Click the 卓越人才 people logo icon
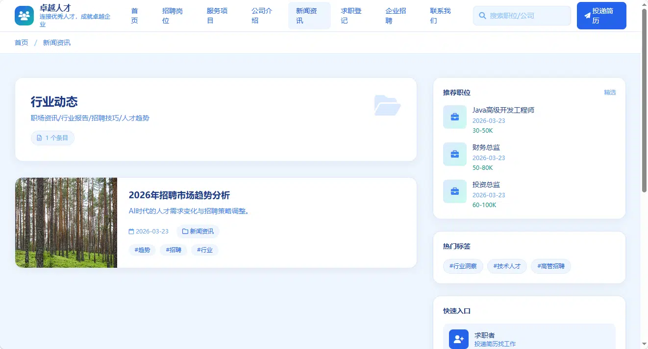 tap(25, 16)
